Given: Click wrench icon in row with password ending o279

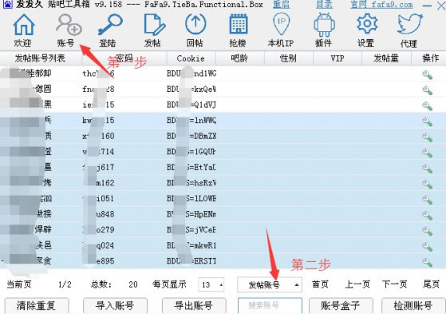Looking at the screenshot, I should point(427,231).
